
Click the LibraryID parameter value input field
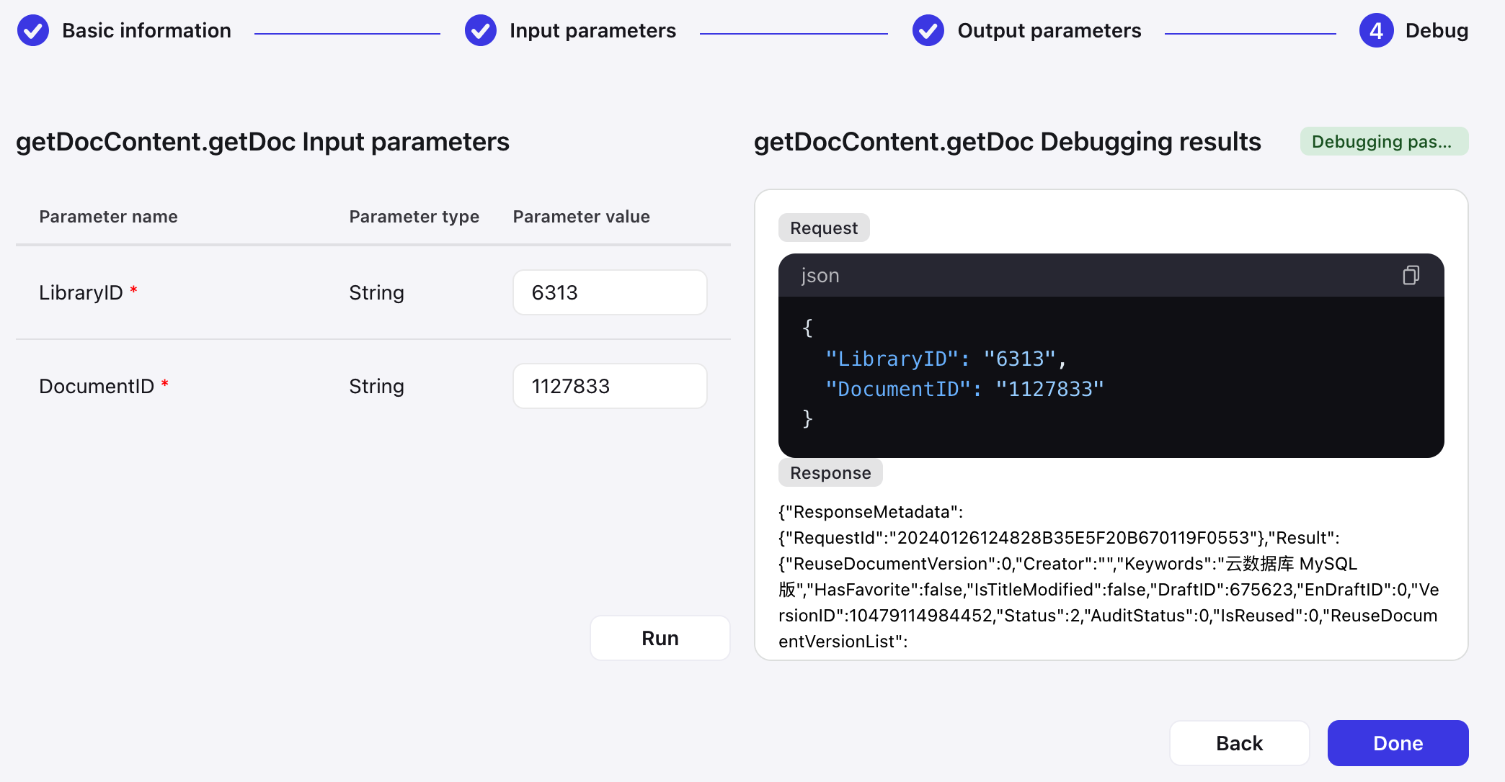(x=609, y=292)
